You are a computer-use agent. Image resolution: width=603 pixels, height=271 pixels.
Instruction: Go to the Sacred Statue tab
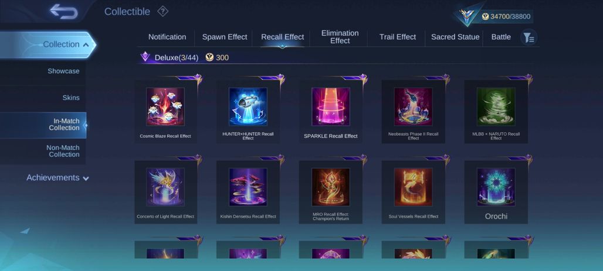tap(455, 37)
